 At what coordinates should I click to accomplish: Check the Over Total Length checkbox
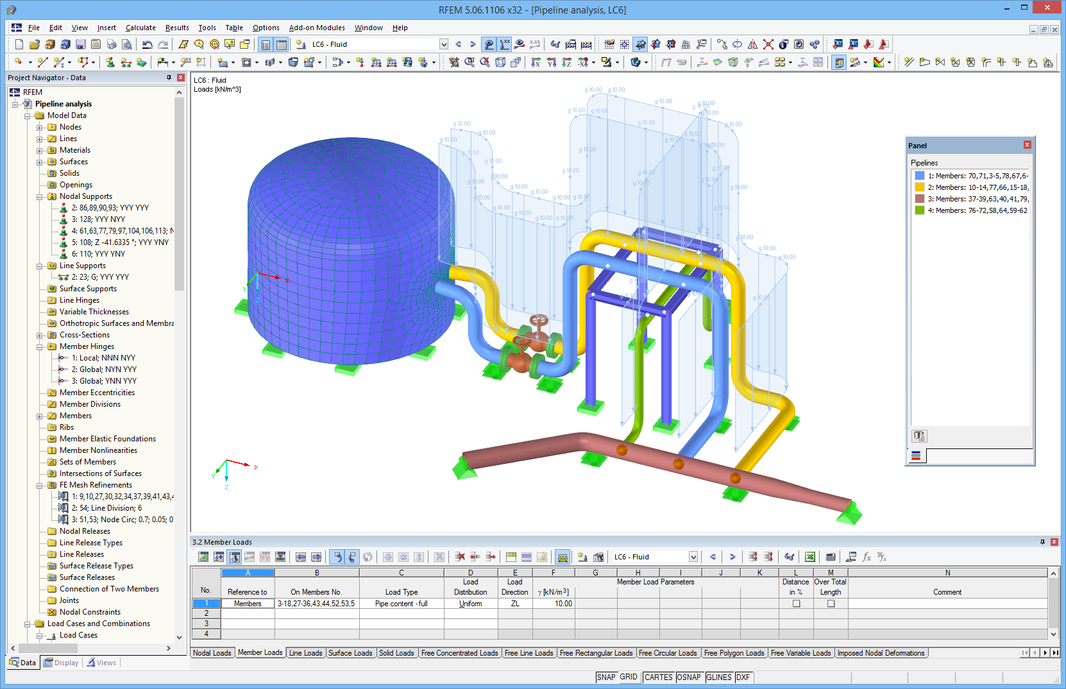(830, 604)
